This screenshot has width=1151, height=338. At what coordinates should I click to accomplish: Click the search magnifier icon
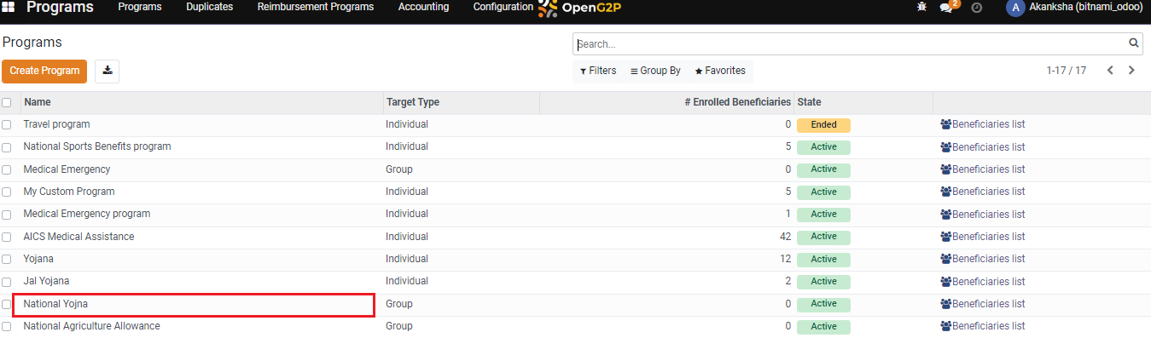click(x=1134, y=43)
